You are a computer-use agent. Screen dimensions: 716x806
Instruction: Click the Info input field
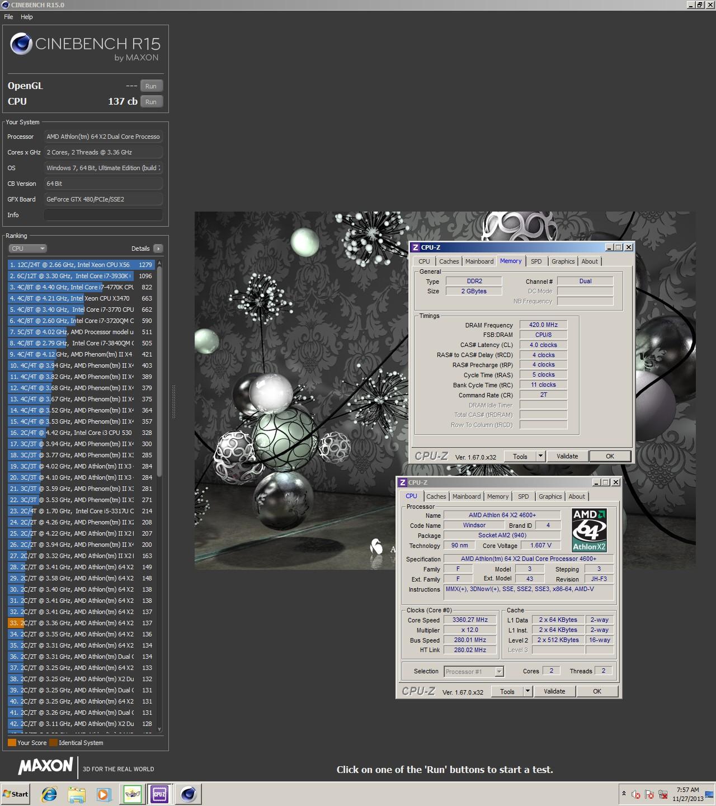pyautogui.click(x=103, y=215)
